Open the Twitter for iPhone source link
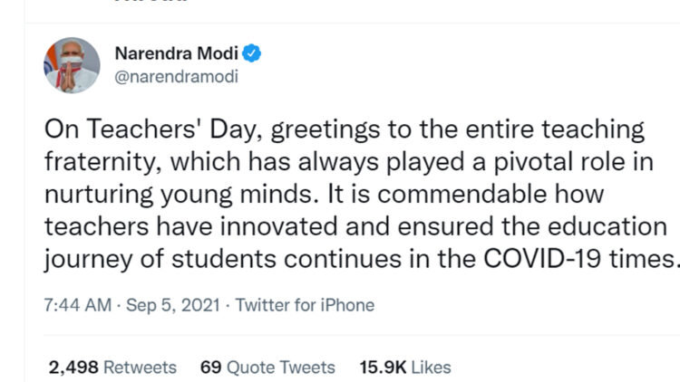Screen dimensions: 680x382 pyautogui.click(x=305, y=305)
